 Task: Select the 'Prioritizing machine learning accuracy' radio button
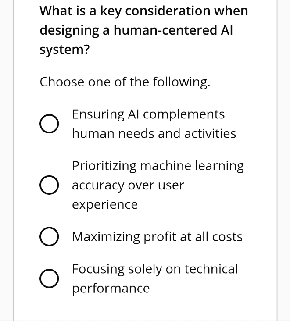(x=49, y=185)
